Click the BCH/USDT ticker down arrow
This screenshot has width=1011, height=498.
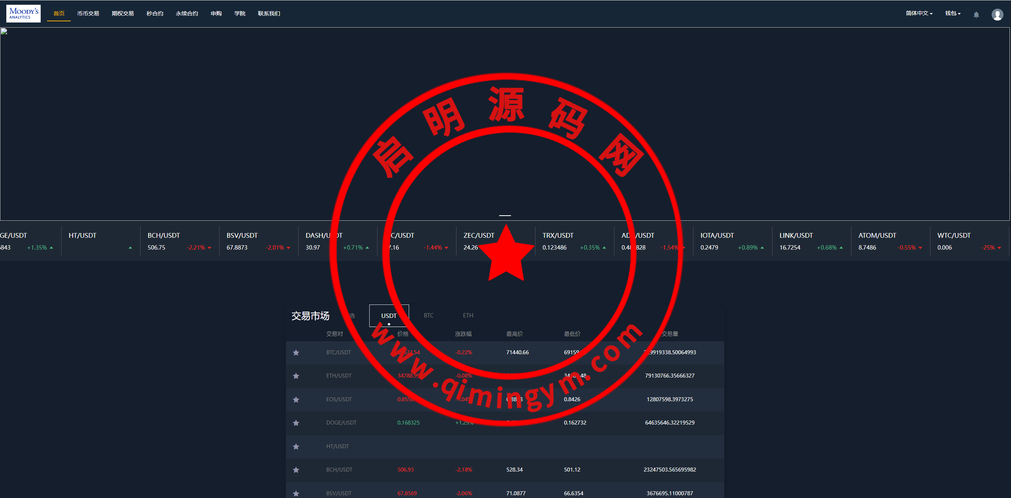click(209, 248)
